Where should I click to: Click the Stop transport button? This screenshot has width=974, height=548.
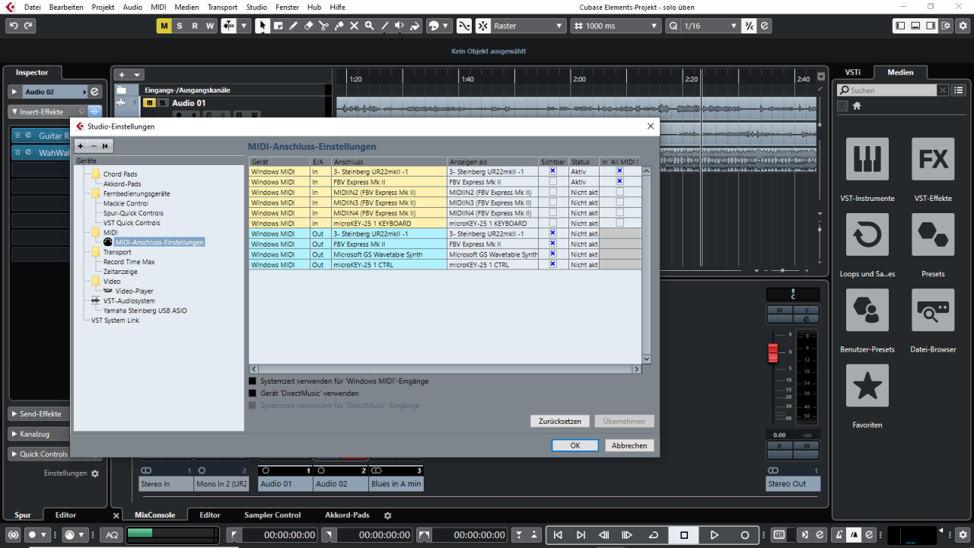point(683,535)
